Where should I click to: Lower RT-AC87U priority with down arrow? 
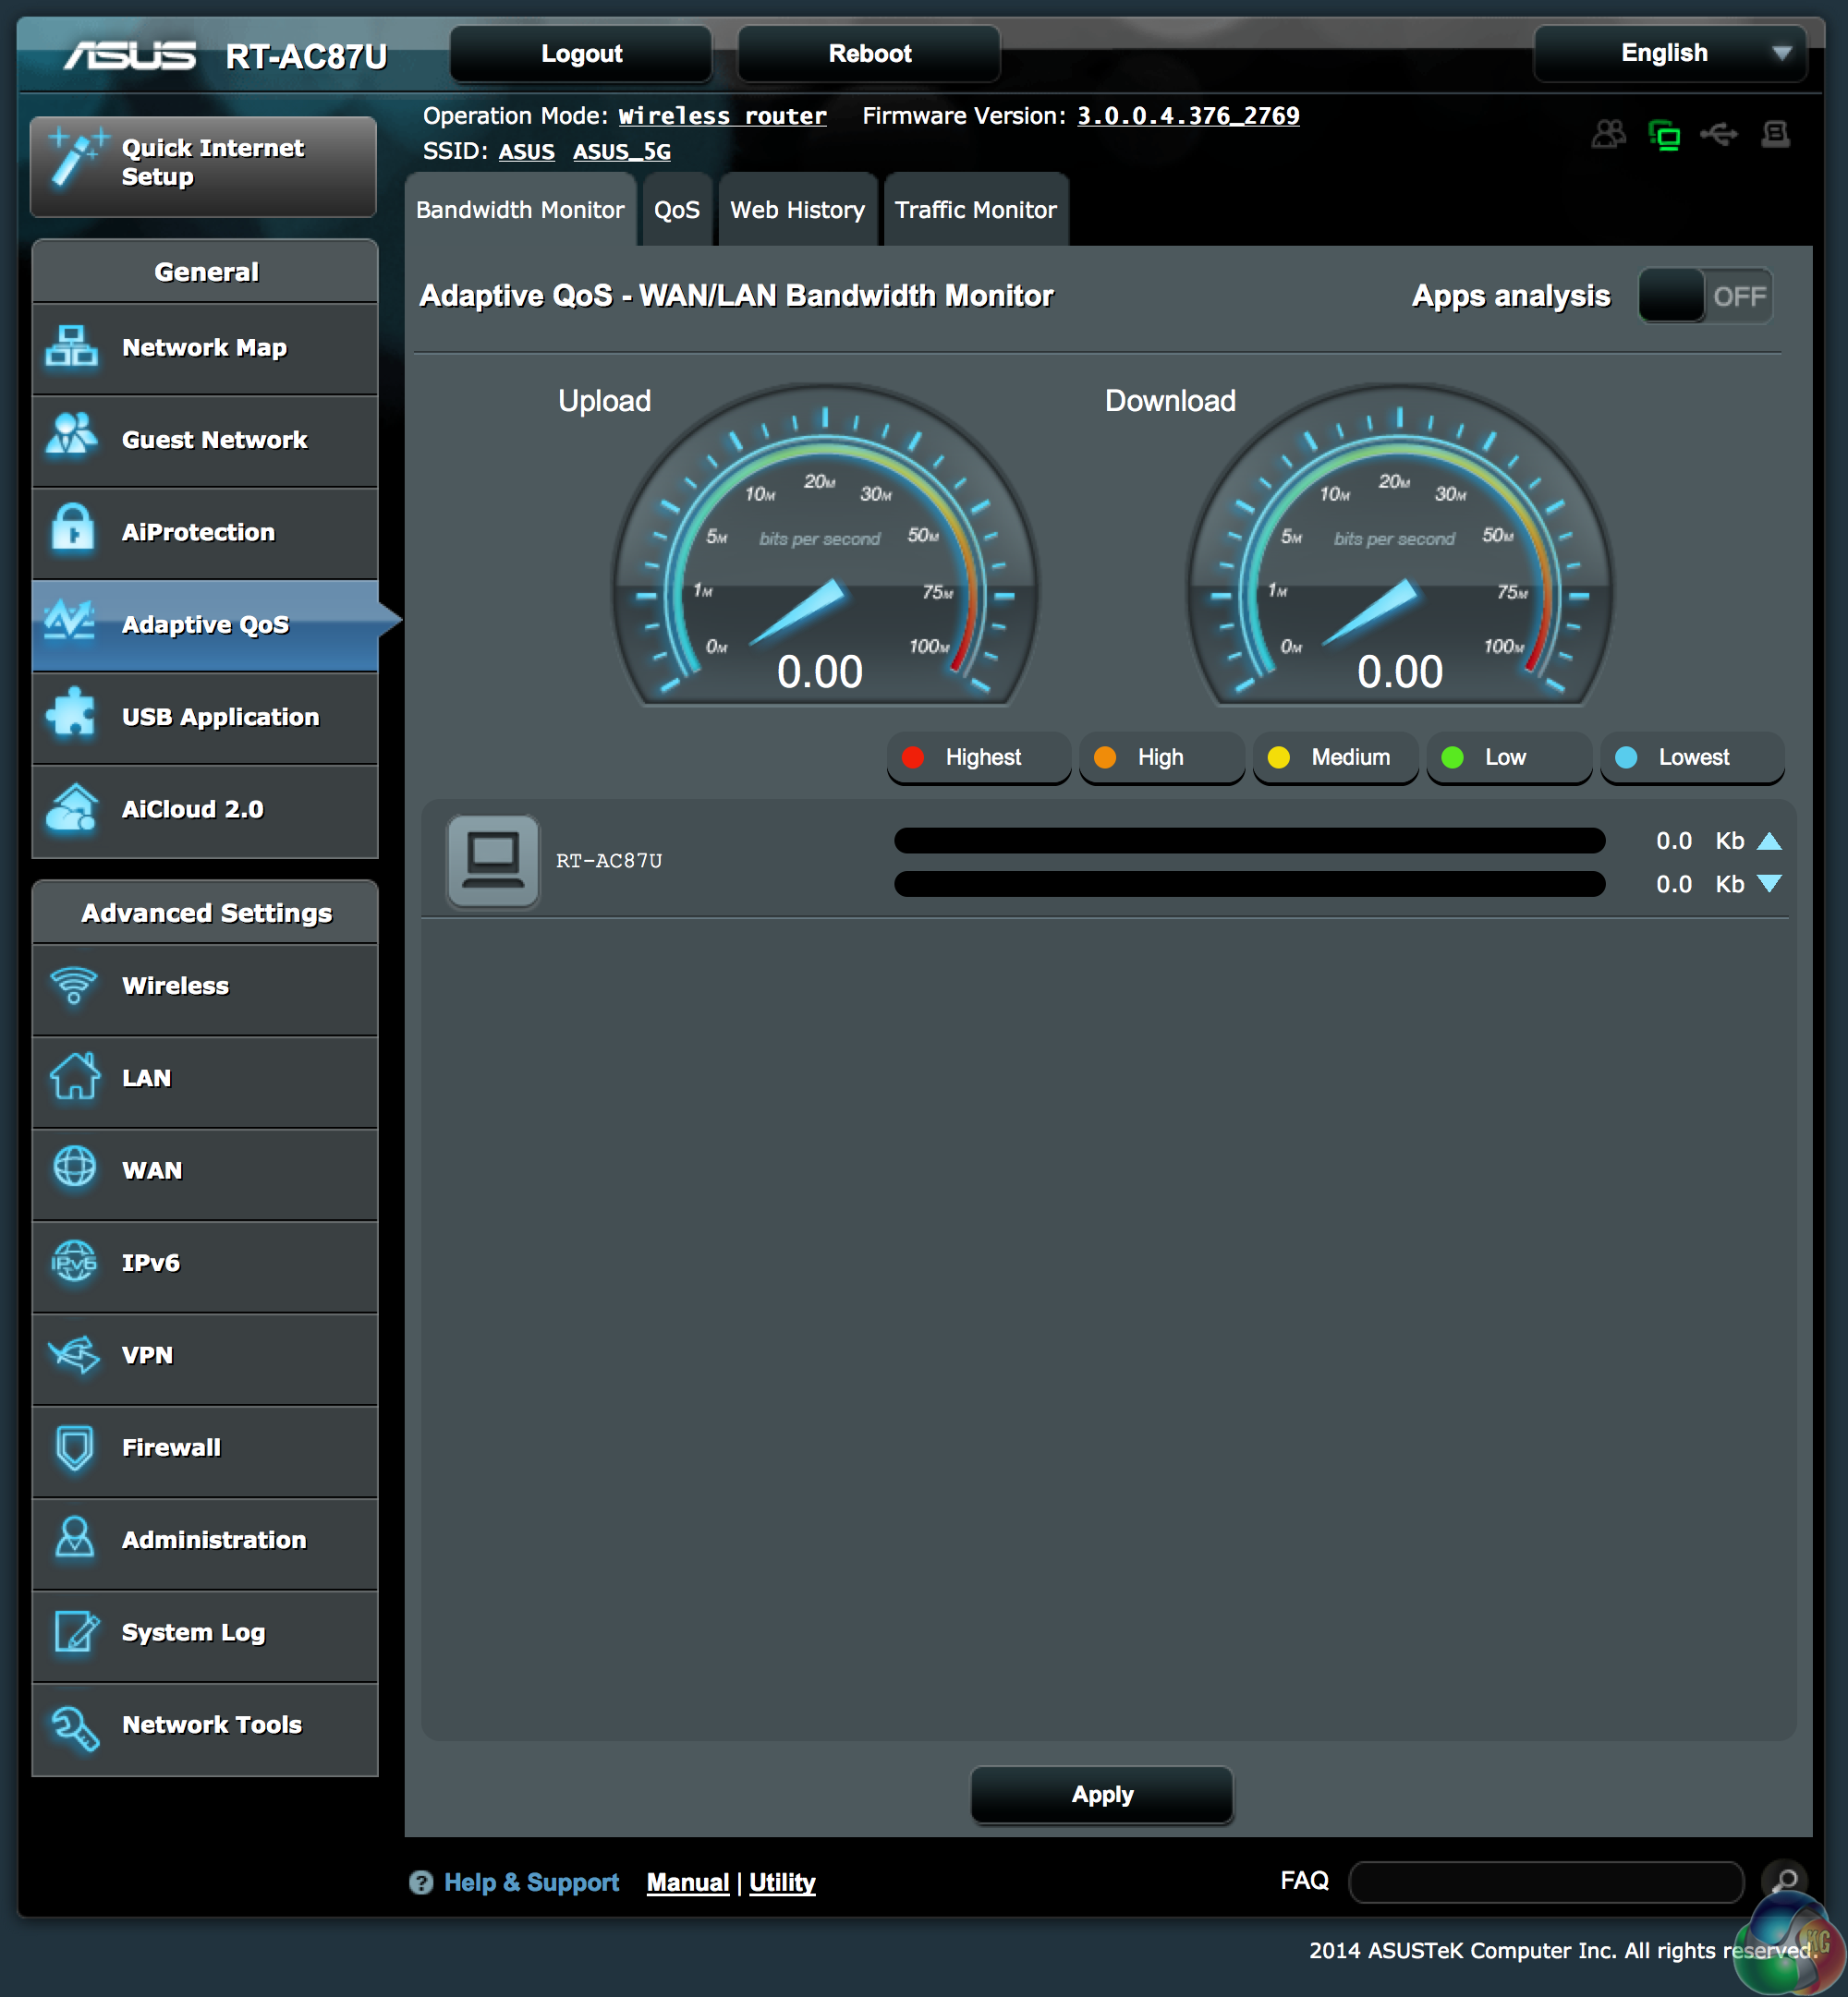[x=1770, y=884]
